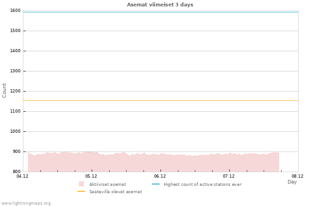Select the 05.12 date tick label
The image size is (321, 206).
91,176
